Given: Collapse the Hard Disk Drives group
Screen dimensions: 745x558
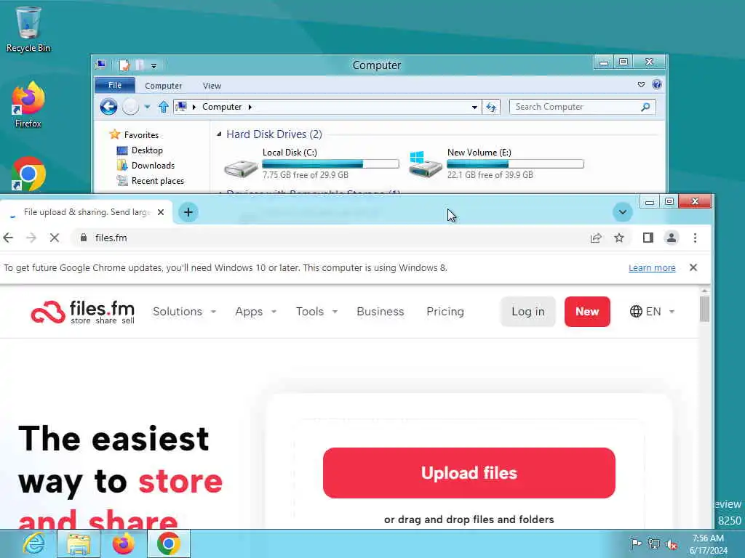Looking at the screenshot, I should click(219, 134).
